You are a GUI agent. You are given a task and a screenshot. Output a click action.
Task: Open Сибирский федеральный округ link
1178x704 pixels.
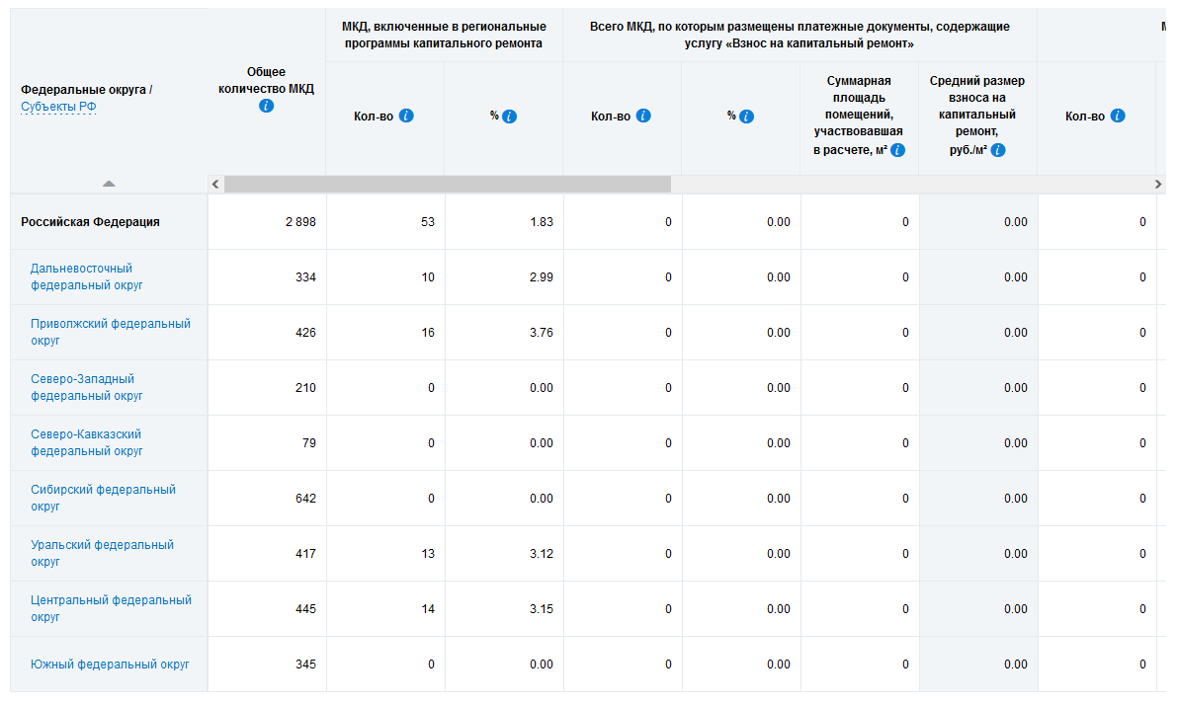tap(103, 498)
